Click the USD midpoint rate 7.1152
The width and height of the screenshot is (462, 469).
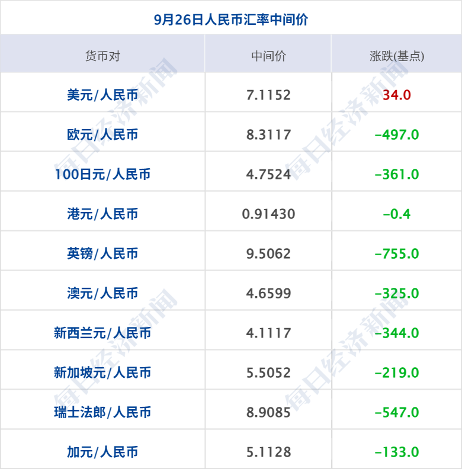click(268, 95)
